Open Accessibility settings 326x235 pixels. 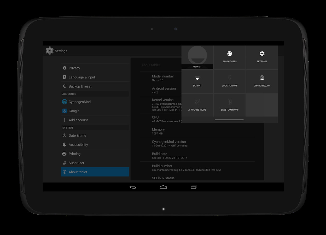coord(95,144)
